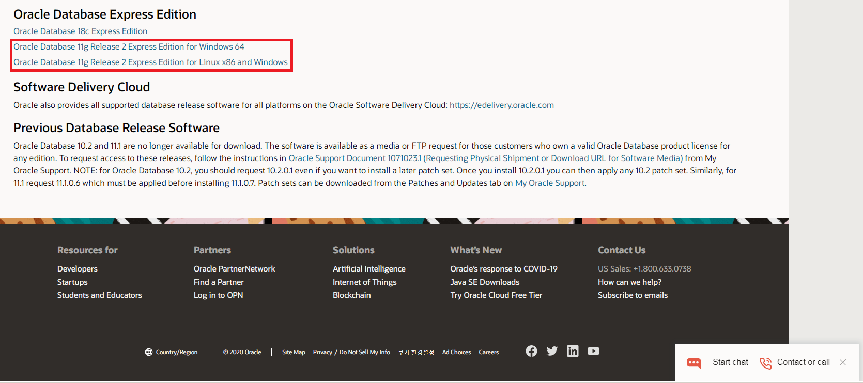
Task: Click Try Oracle Cloud Free Tier
Action: (496, 295)
